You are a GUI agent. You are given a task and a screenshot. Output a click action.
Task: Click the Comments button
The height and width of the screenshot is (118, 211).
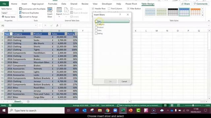click(x=201, y=4)
